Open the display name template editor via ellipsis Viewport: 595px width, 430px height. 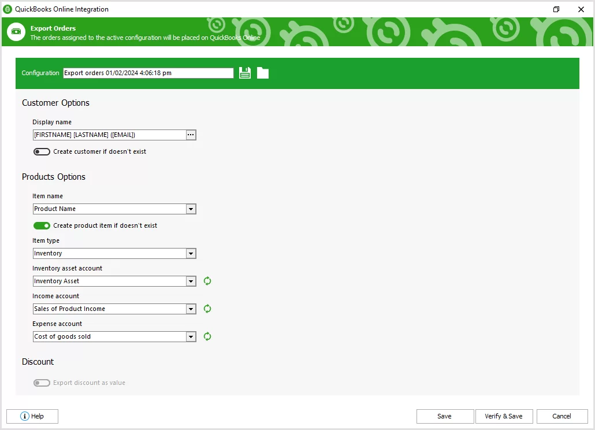191,135
